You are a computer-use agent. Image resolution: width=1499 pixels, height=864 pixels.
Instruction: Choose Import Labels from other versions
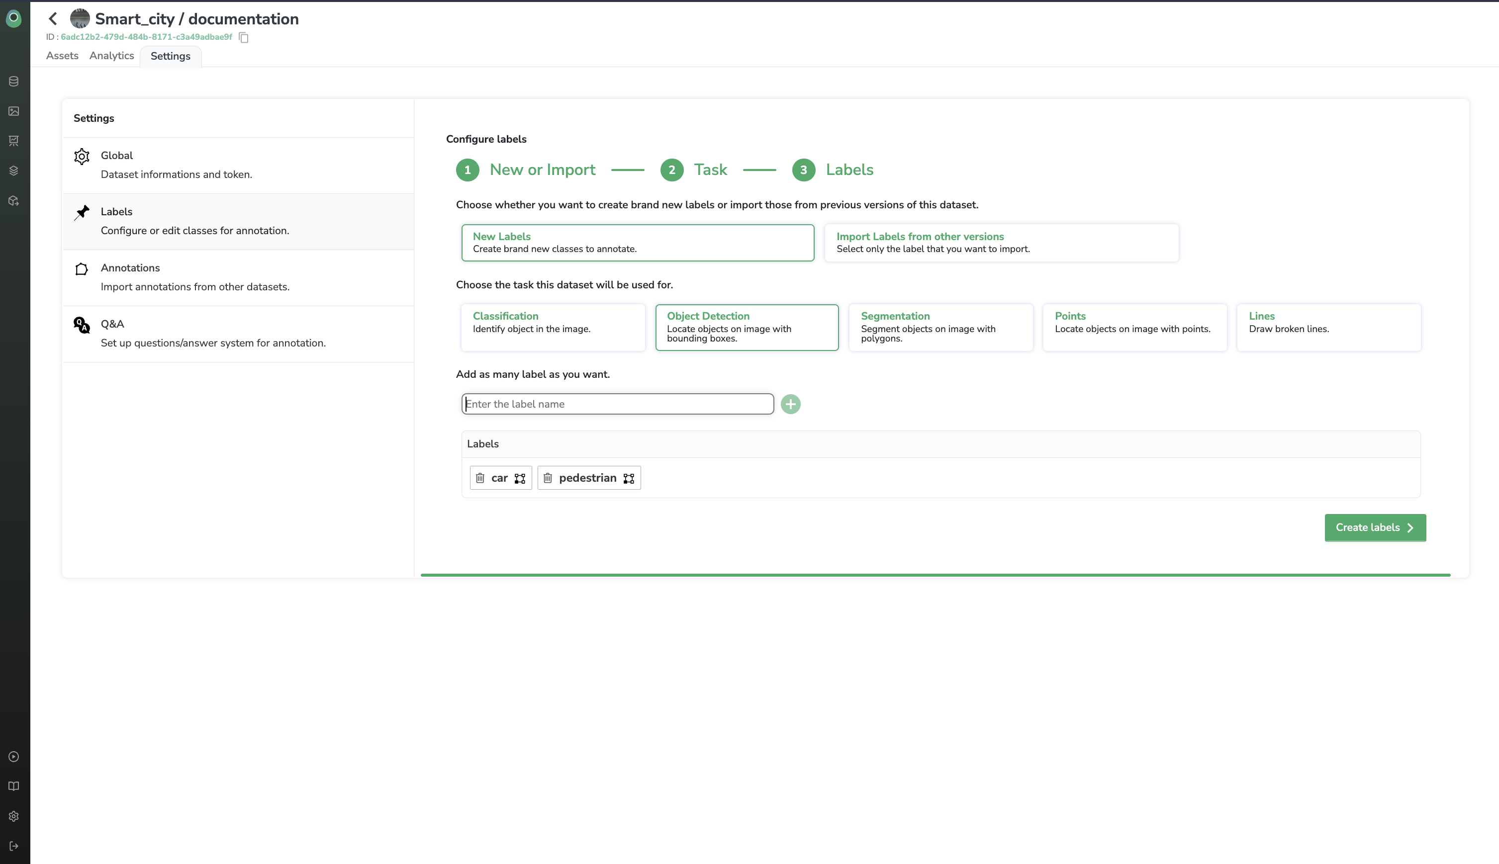pyautogui.click(x=1001, y=243)
